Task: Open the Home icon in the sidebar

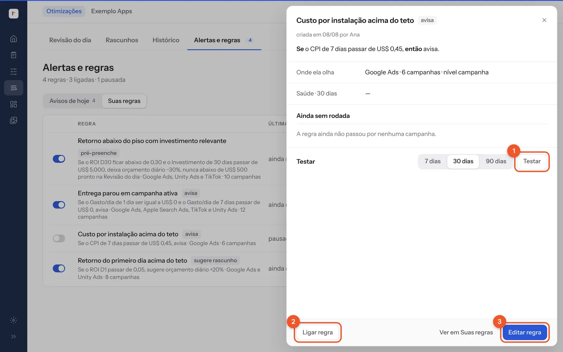Action: click(x=13, y=39)
